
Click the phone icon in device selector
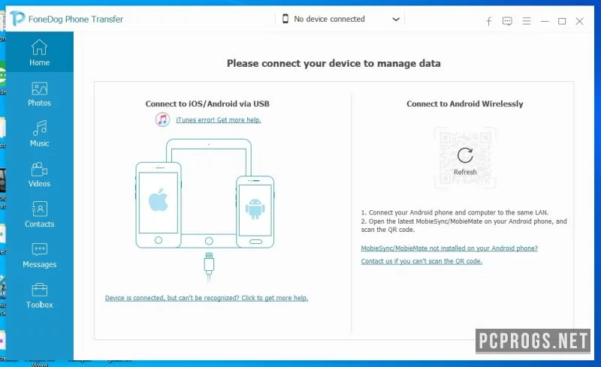tap(285, 19)
